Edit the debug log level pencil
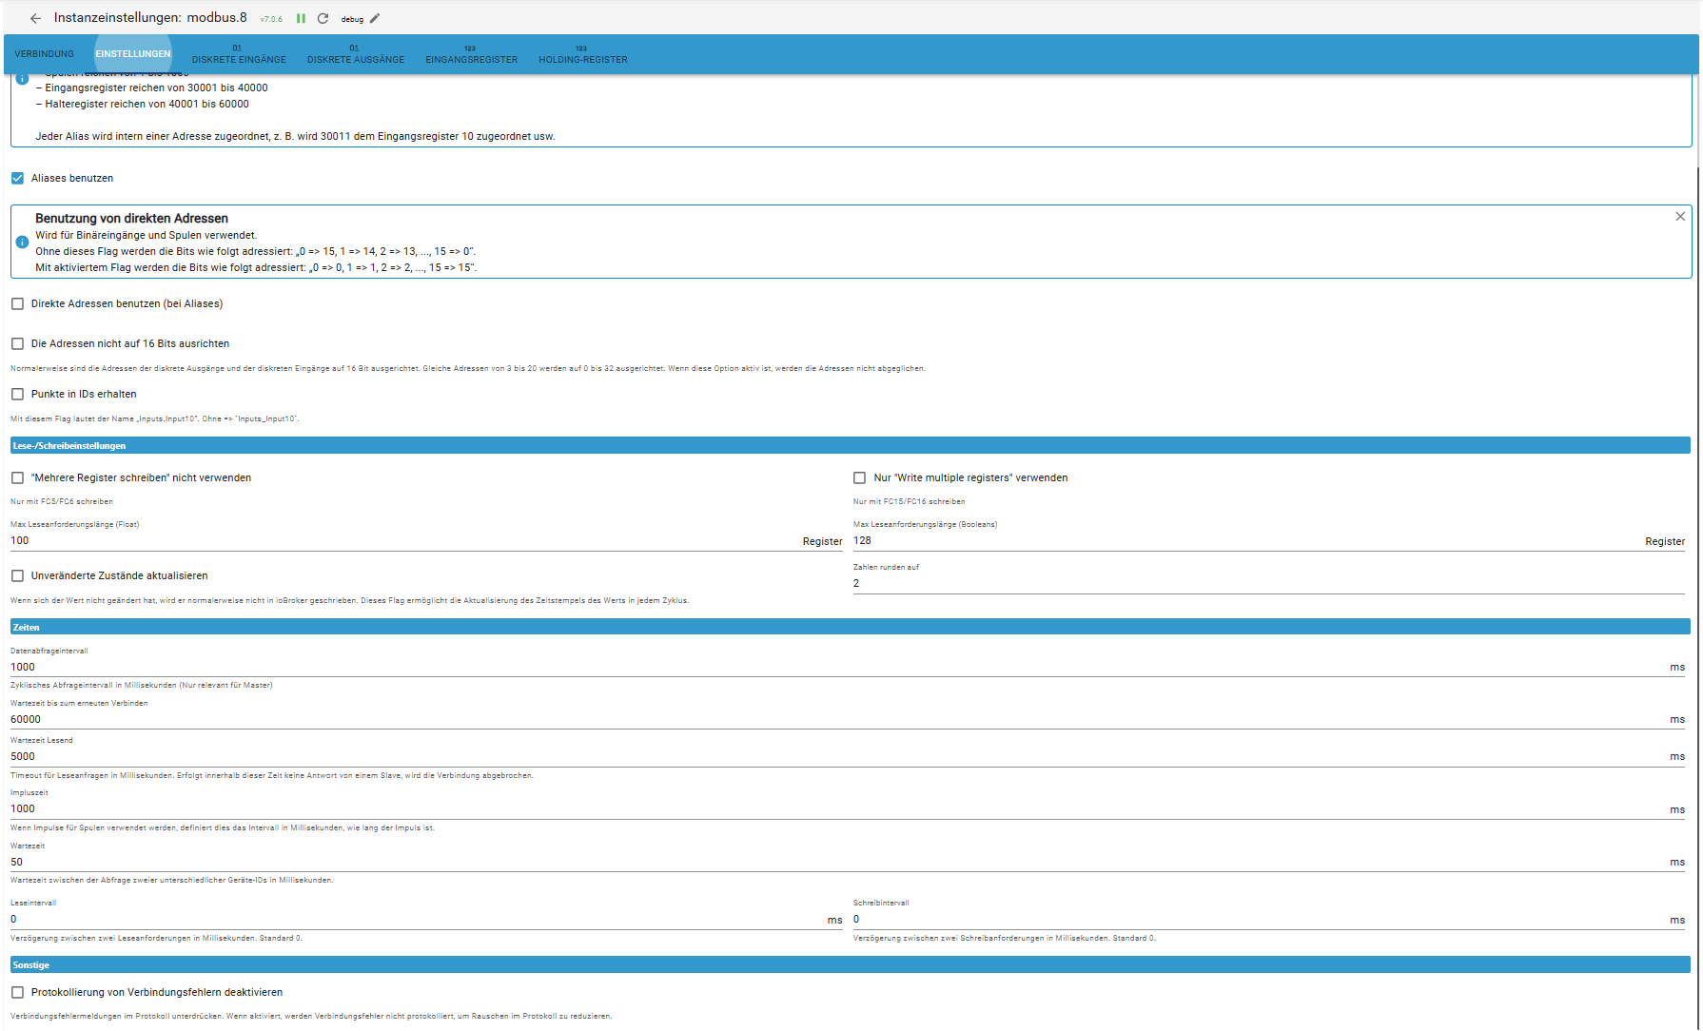This screenshot has width=1703, height=1031. pos(375,18)
